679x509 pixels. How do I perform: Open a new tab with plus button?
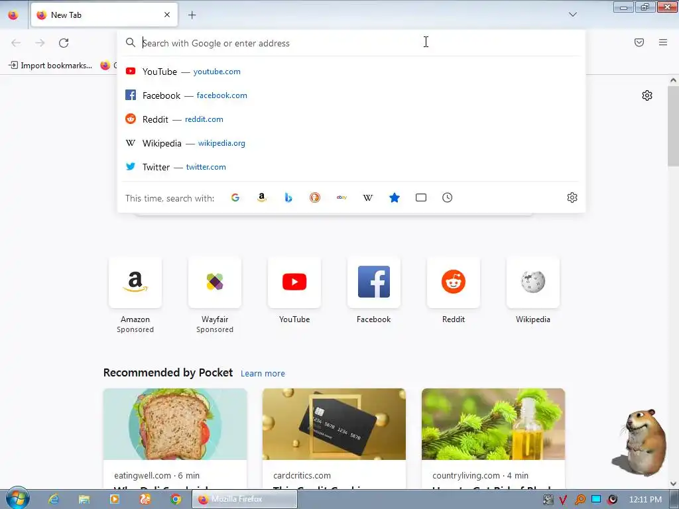pyautogui.click(x=192, y=15)
